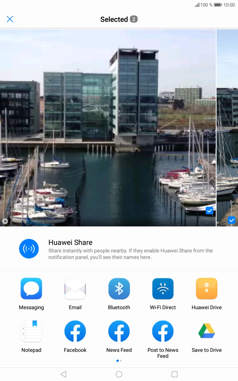Image resolution: width=238 pixels, height=381 pixels.
Task: Upload to Huawei Drive
Action: [x=207, y=289]
